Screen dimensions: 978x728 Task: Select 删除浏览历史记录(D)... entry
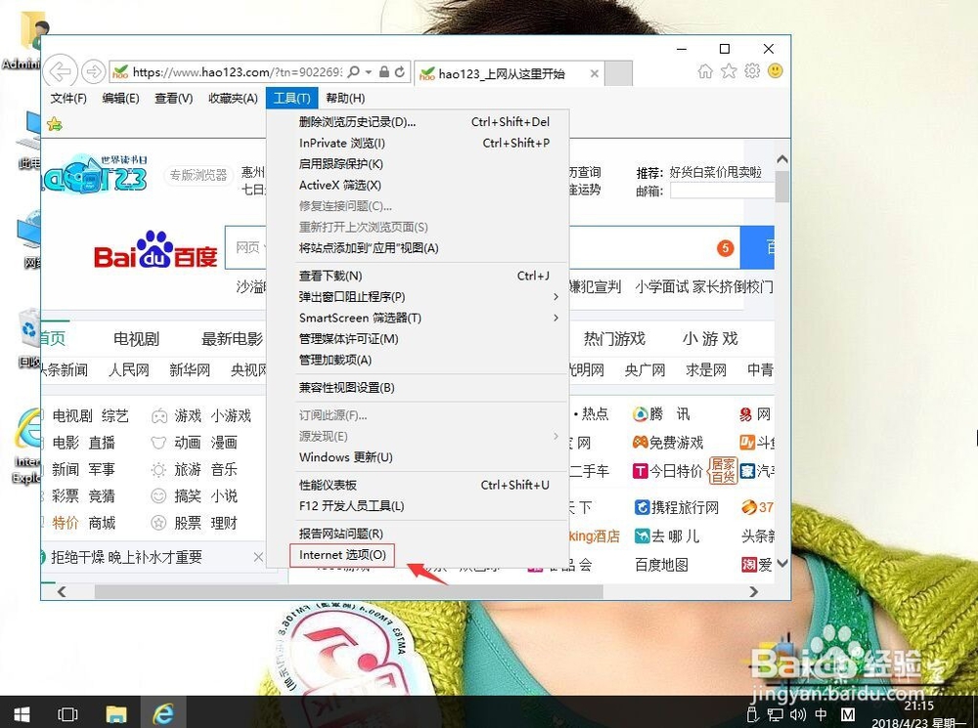[418, 122]
